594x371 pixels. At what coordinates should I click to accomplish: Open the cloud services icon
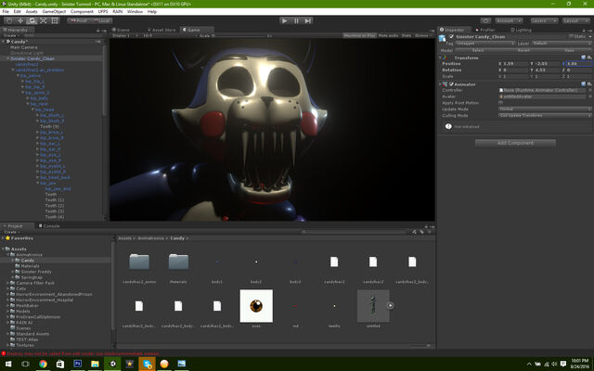pos(485,20)
